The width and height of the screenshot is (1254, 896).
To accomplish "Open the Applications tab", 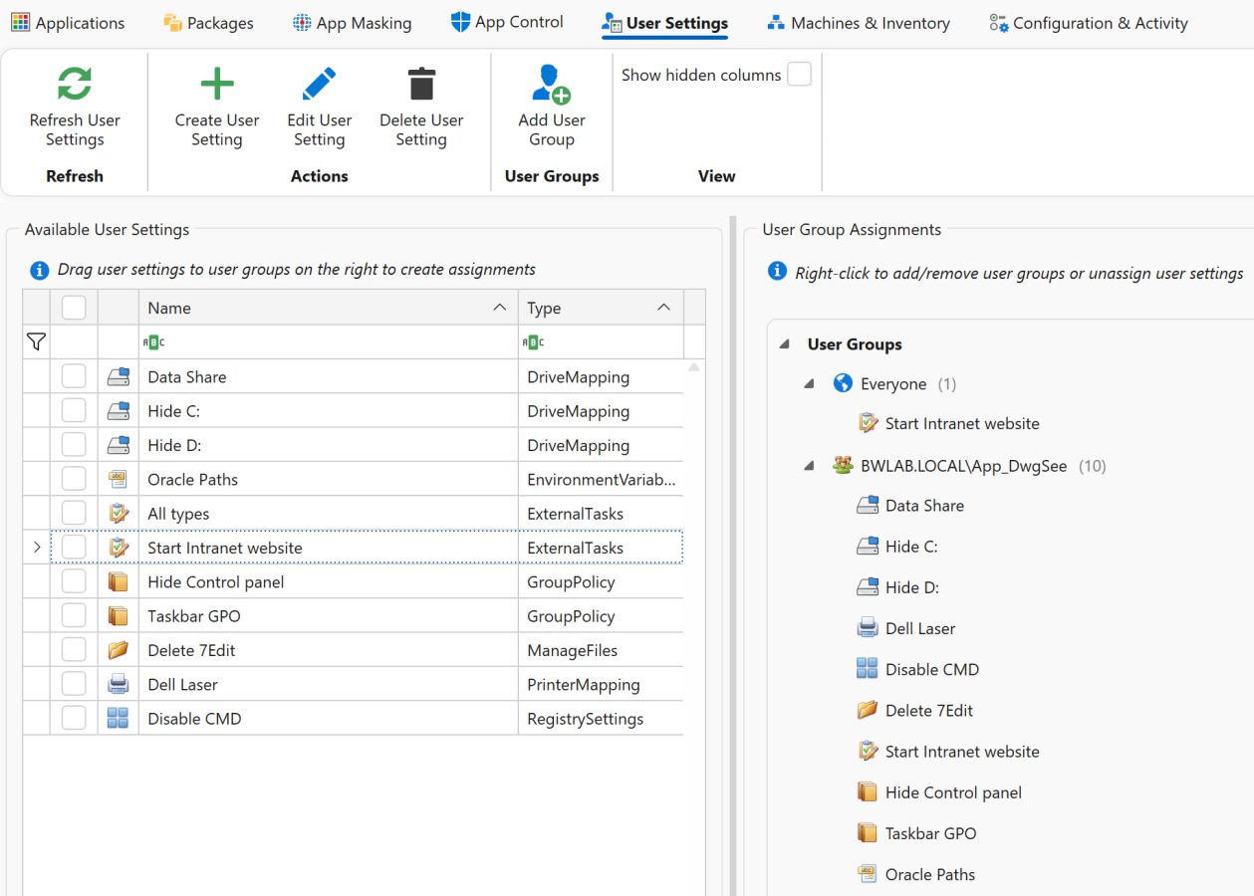I will pyautogui.click(x=68, y=23).
